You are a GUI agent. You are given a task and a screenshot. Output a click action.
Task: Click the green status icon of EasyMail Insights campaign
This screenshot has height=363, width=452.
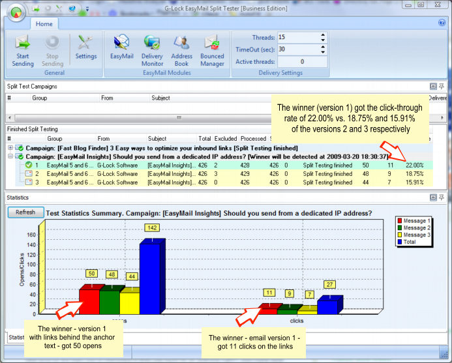pos(20,156)
